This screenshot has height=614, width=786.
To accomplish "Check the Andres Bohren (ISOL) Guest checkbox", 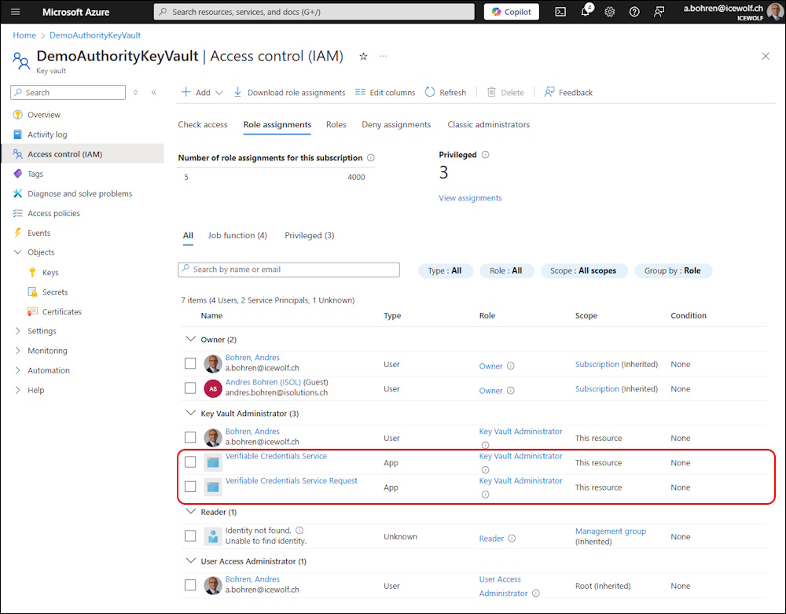I will tap(190, 388).
